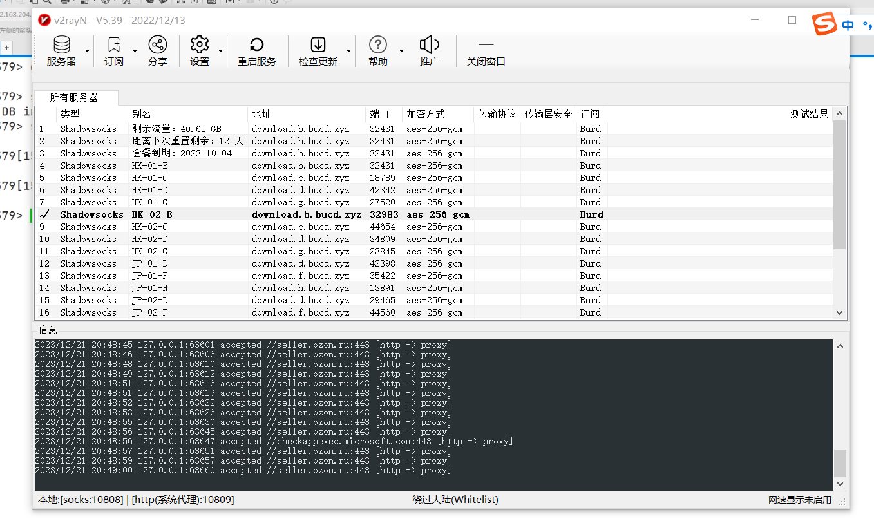Select server row HK-02-G

433,251
